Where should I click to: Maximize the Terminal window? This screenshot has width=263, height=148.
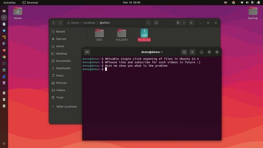click(209, 52)
